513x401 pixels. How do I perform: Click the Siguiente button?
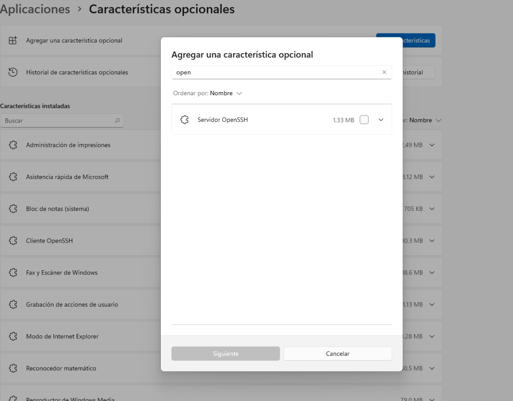(x=225, y=353)
